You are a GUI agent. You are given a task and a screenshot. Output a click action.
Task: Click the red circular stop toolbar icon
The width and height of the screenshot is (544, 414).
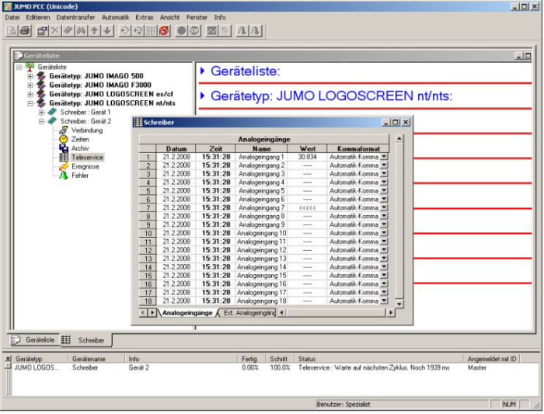(x=164, y=31)
